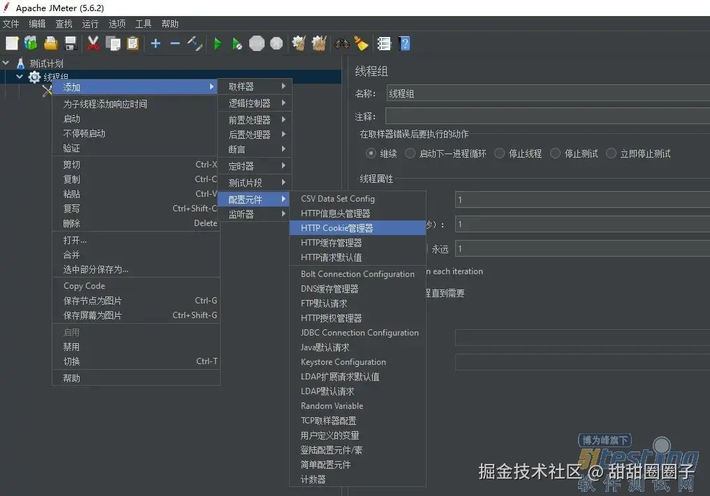The image size is (710, 496).
Task: Click 为子线程添加响应时间 context entry
Action: 136,104
